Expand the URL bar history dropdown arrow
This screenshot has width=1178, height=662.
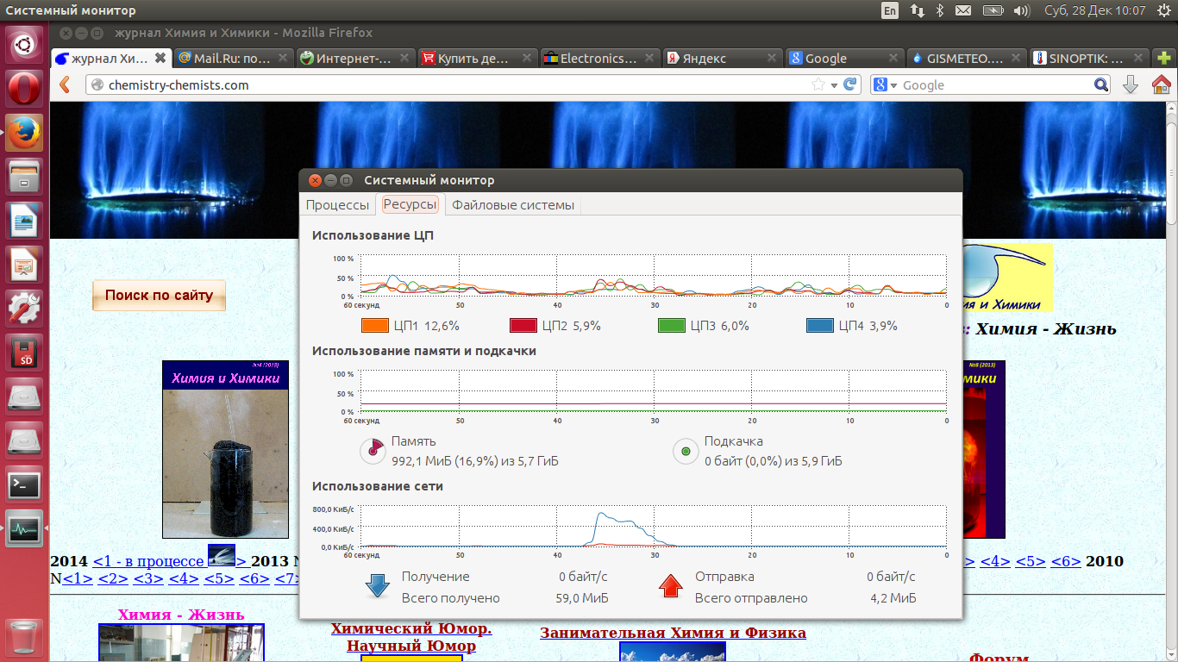(834, 85)
